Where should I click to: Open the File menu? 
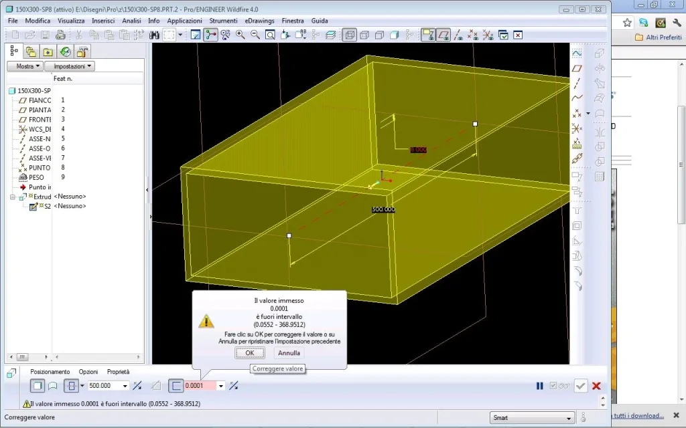(x=13, y=21)
